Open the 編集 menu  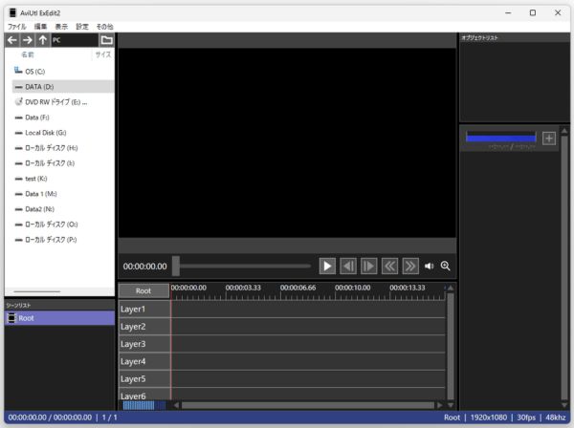tap(40, 27)
